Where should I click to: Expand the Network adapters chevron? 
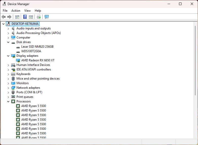pyautogui.click(x=8, y=88)
